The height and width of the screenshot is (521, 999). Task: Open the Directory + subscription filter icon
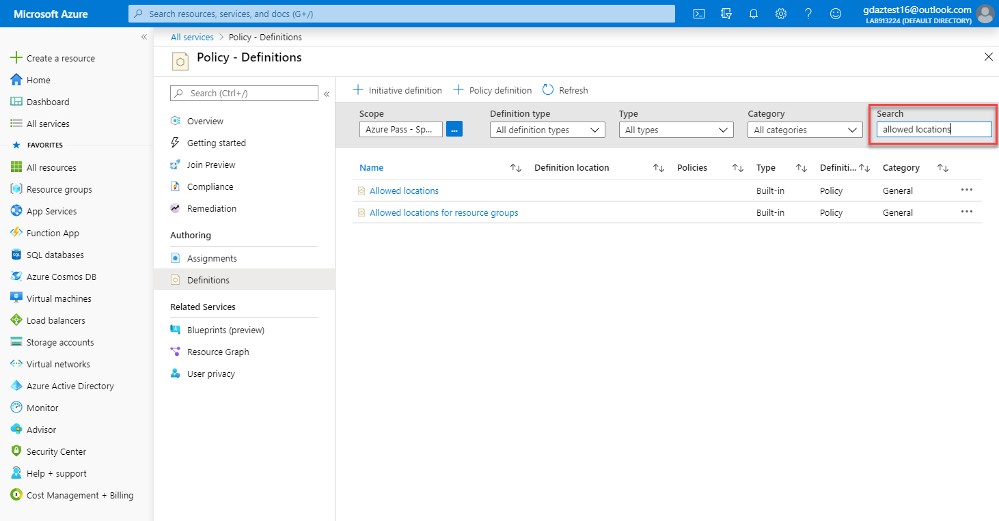tap(726, 14)
